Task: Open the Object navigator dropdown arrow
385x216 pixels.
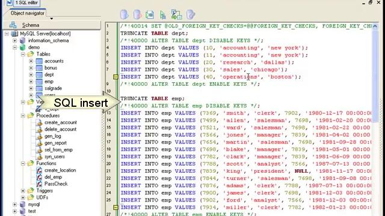Action: coord(51,19)
